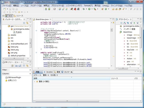Screen dimensions: 144x108
Task: Open the リファクタリング(T) menu
Action: point(74,6)
